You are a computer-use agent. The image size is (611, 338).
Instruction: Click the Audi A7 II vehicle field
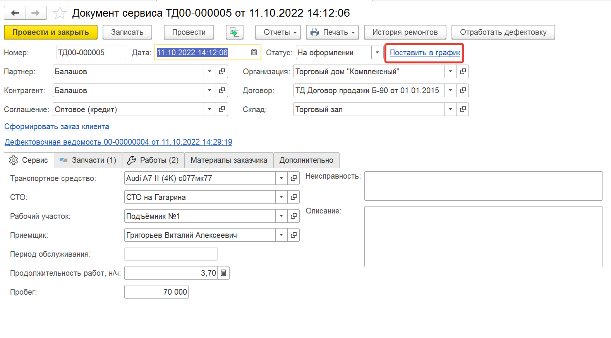pos(200,178)
